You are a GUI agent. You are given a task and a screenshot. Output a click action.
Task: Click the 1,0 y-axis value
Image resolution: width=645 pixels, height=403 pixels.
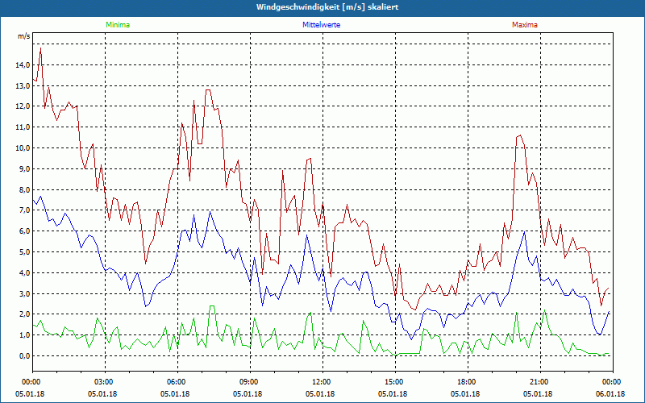[x=24, y=335]
